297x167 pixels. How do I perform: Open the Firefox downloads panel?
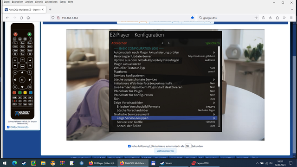(x=270, y=18)
